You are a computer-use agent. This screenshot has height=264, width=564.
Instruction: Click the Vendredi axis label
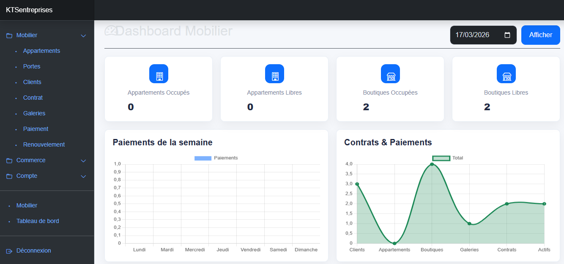[251, 250]
